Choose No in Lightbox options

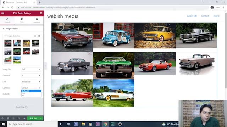31,96
